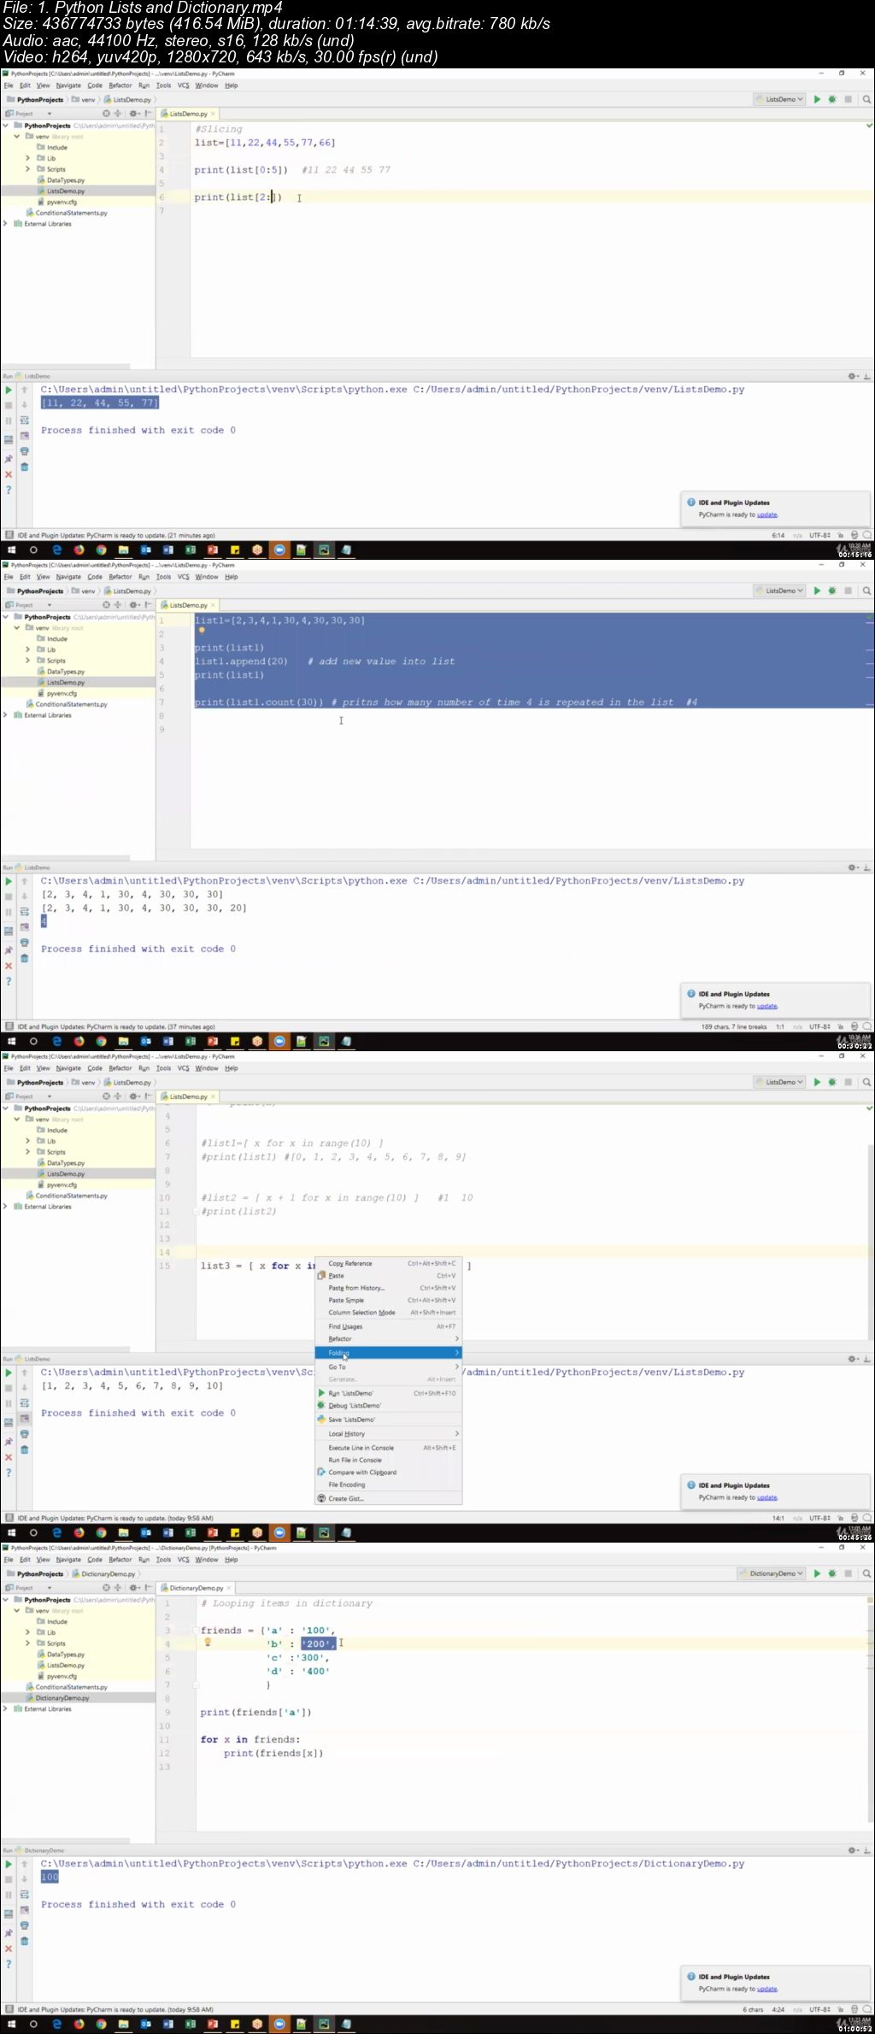Open Navigate menu in Slicing frame menu bar
Image resolution: width=875 pixels, height=2034 pixels.
click(x=68, y=85)
